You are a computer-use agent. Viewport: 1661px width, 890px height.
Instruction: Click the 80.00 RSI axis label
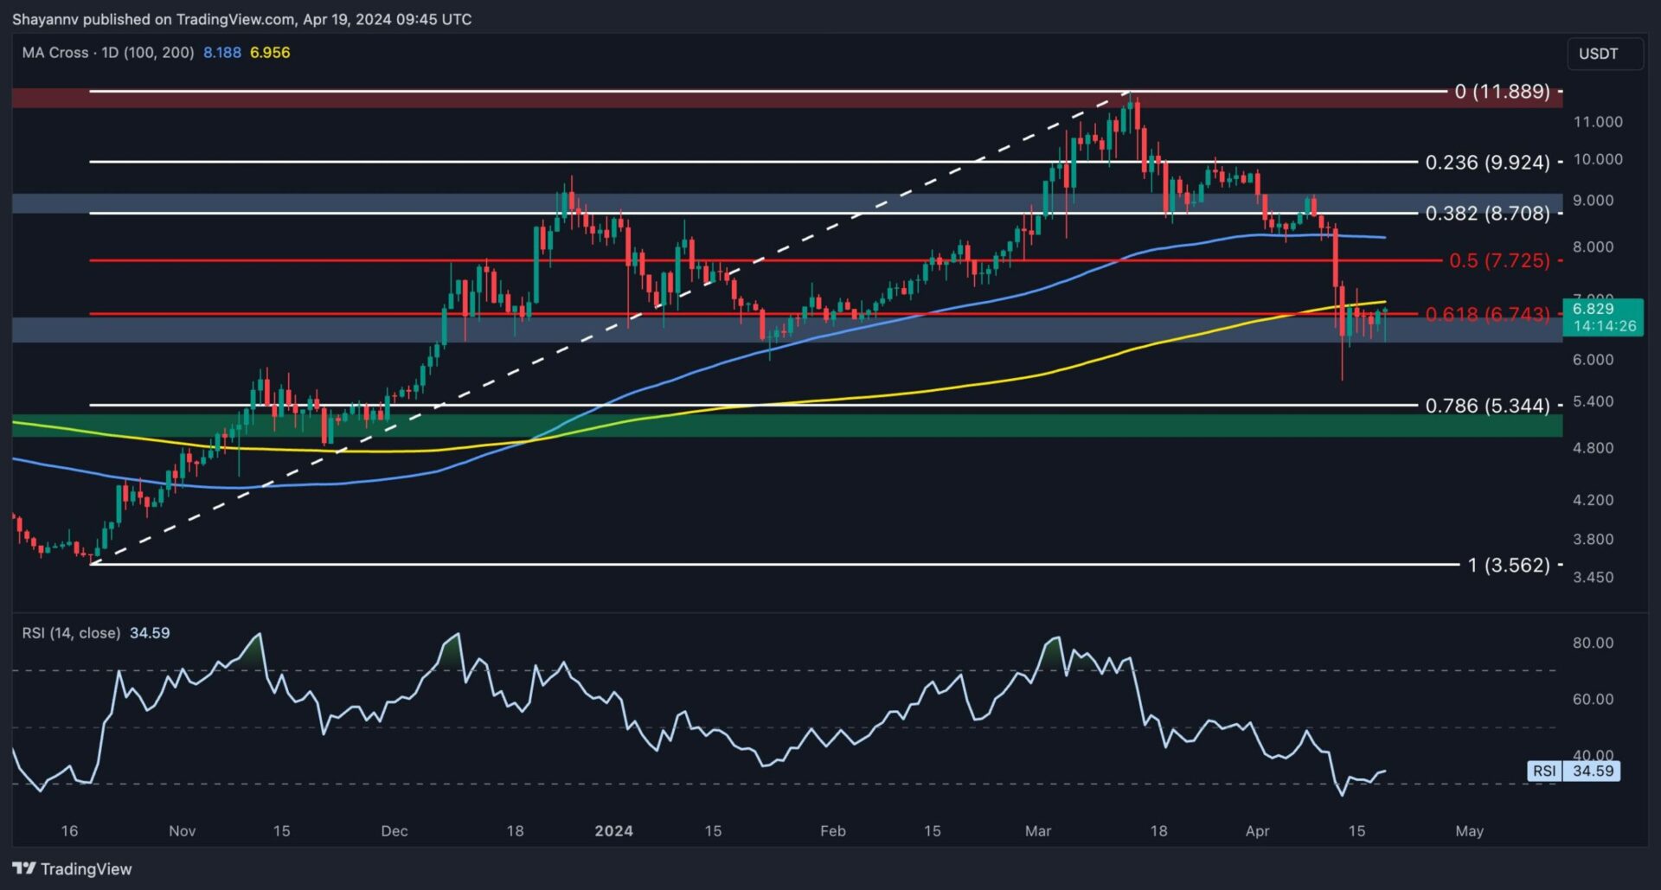(x=1593, y=643)
